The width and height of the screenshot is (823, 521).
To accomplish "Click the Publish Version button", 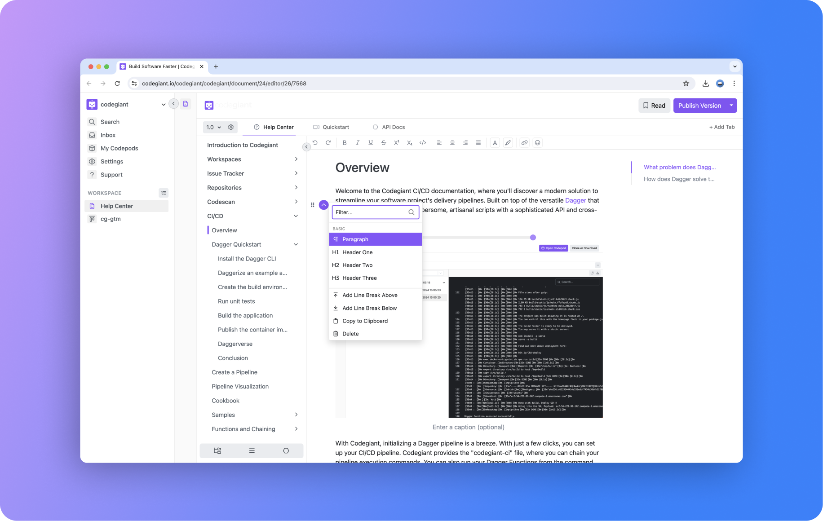I will [x=699, y=106].
